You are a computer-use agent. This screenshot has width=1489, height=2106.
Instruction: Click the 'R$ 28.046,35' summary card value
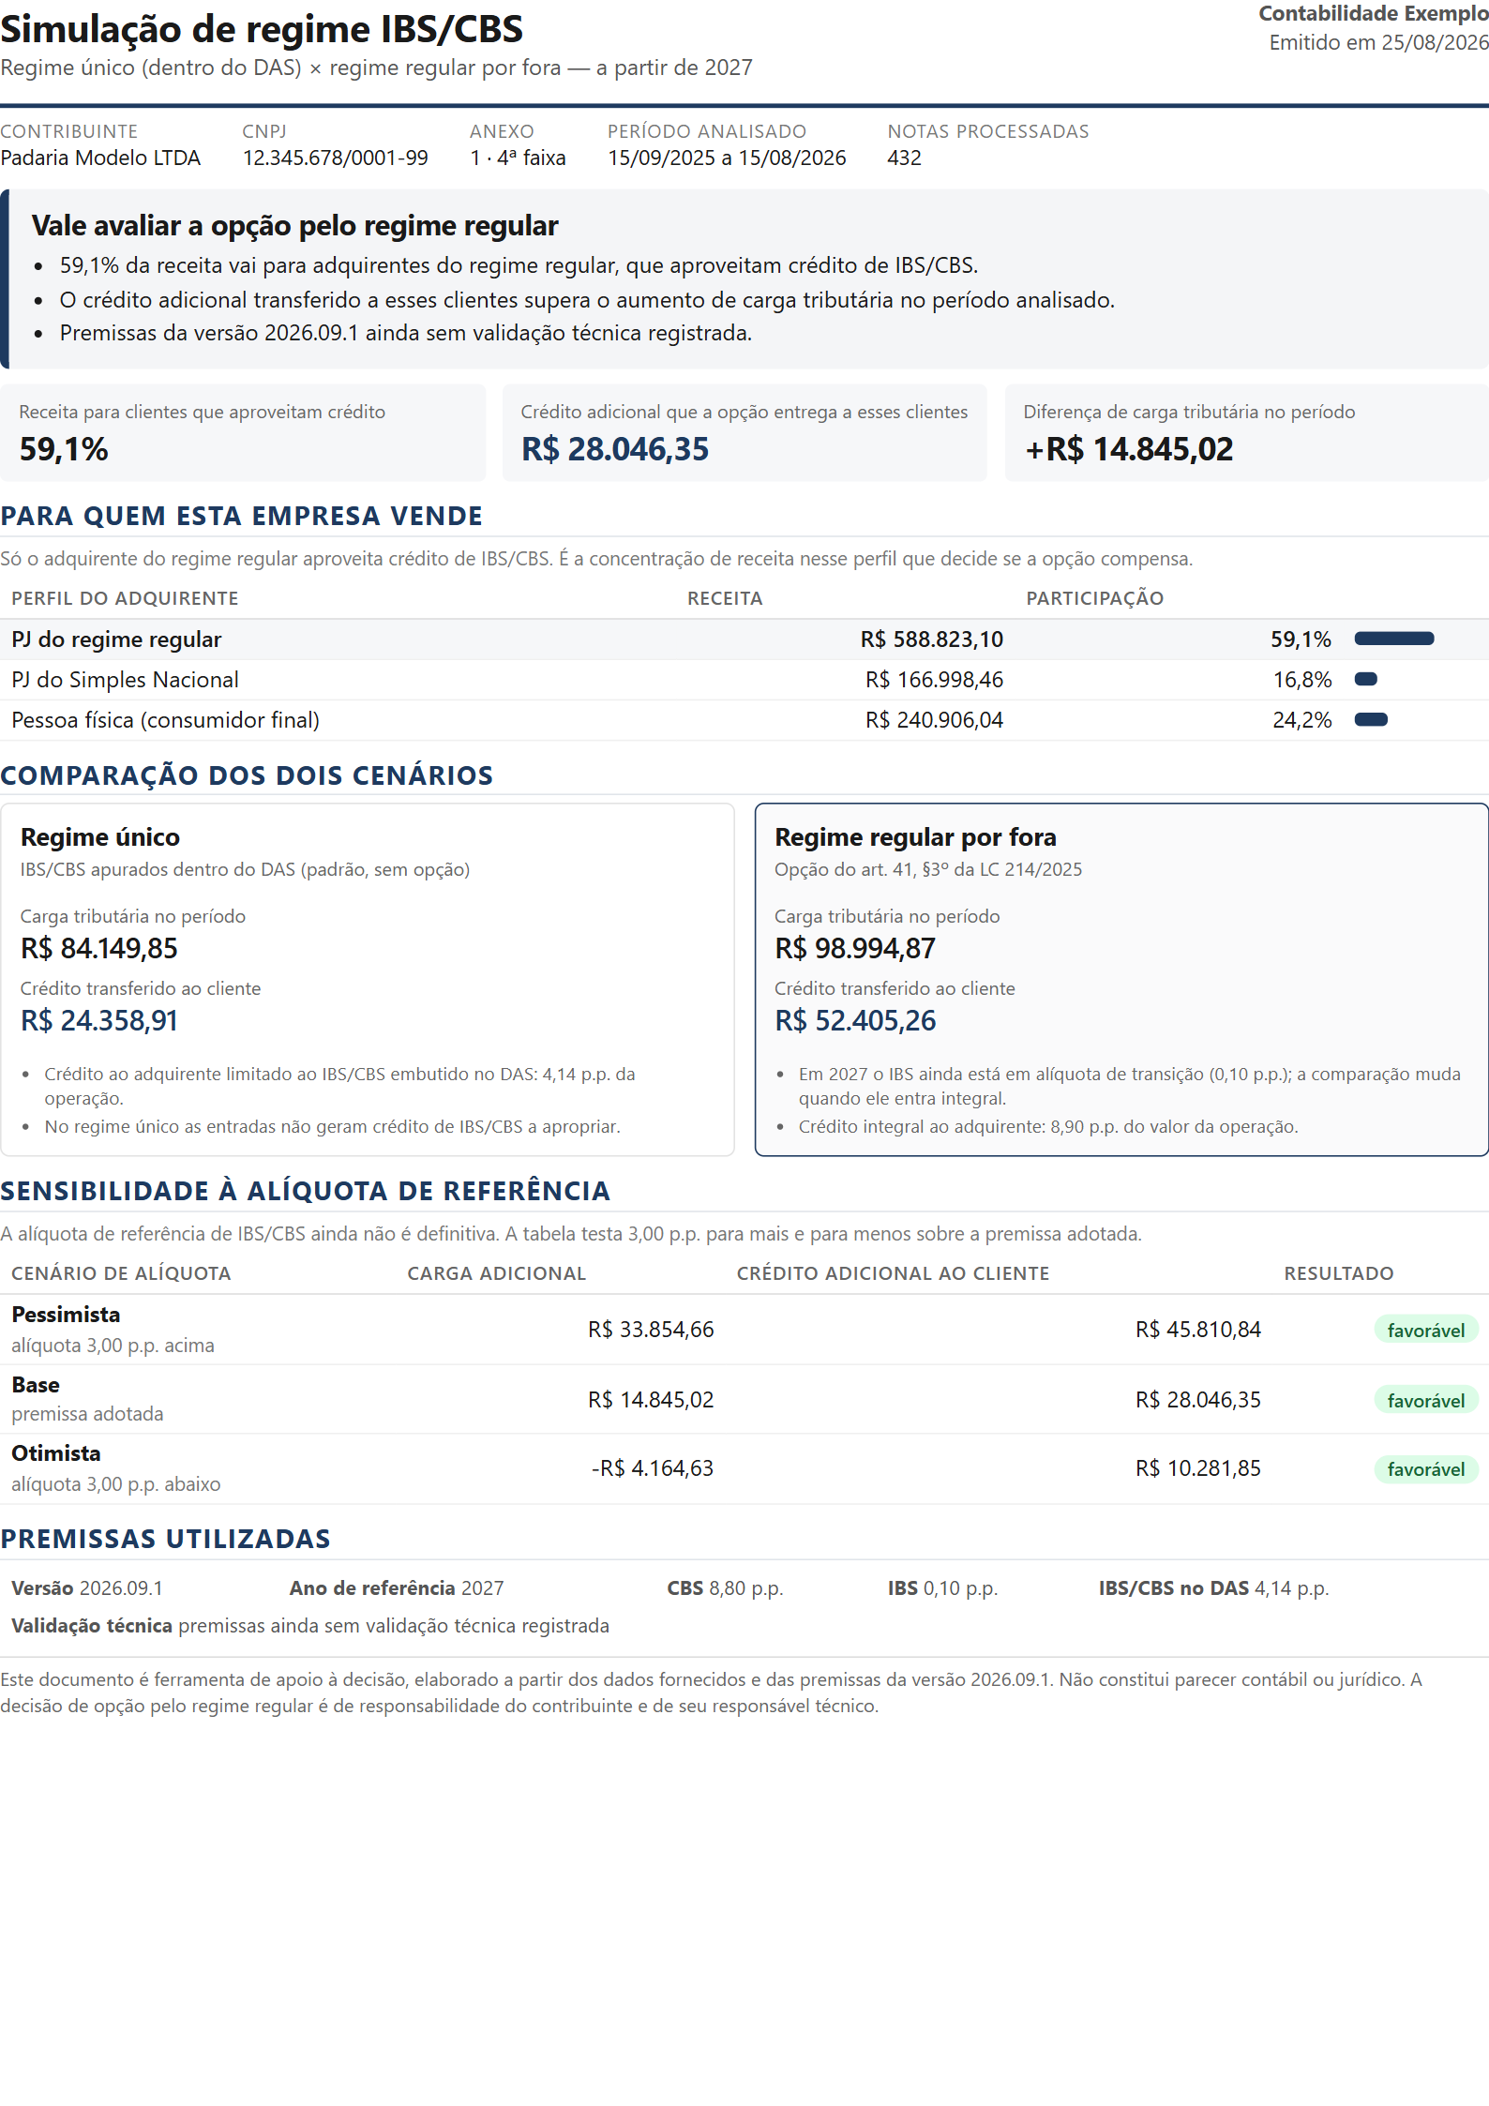tap(615, 449)
